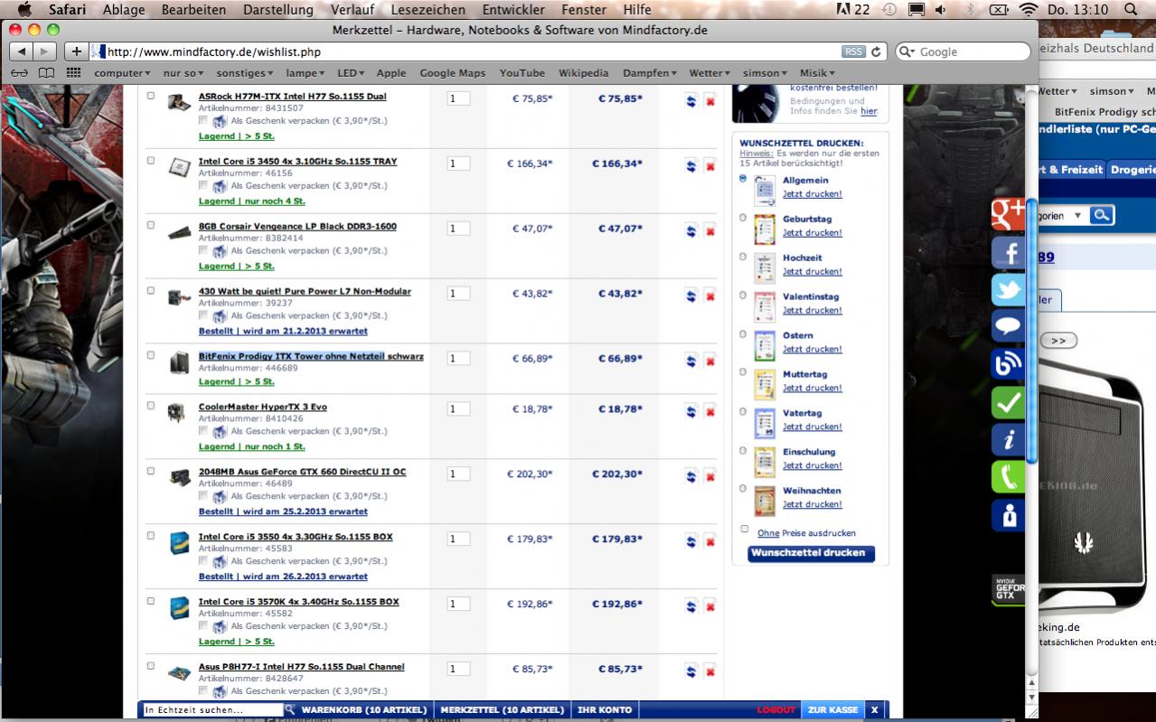Delete the Asus GeForce GTX 660 item
The width and height of the screenshot is (1156, 722).
click(710, 476)
